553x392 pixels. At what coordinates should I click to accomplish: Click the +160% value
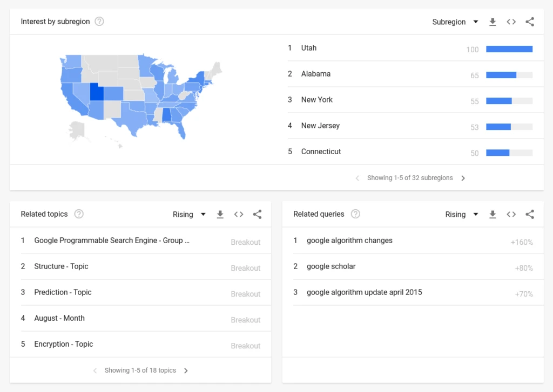tap(522, 242)
